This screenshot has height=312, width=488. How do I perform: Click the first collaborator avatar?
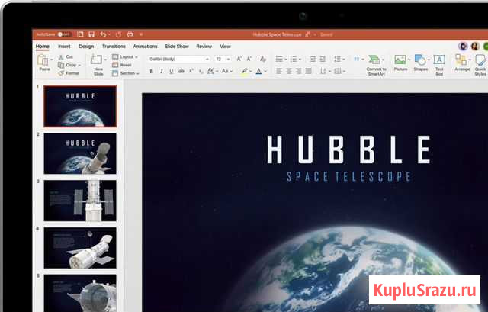(x=463, y=47)
